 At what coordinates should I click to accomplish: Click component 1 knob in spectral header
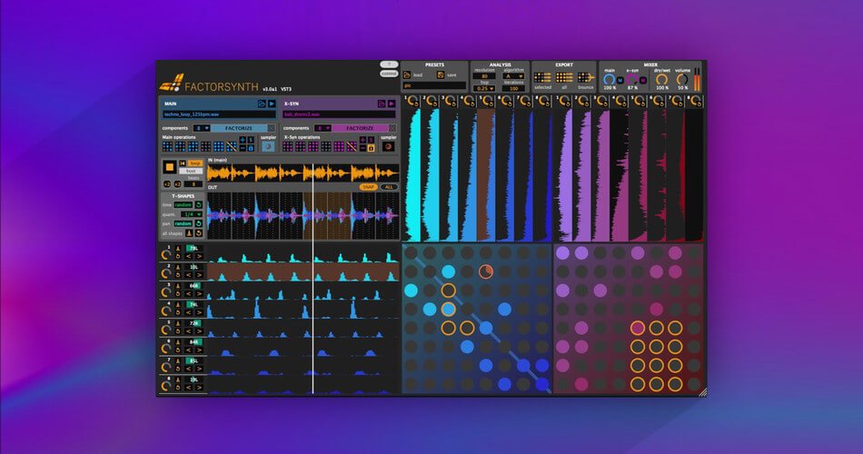click(412, 102)
